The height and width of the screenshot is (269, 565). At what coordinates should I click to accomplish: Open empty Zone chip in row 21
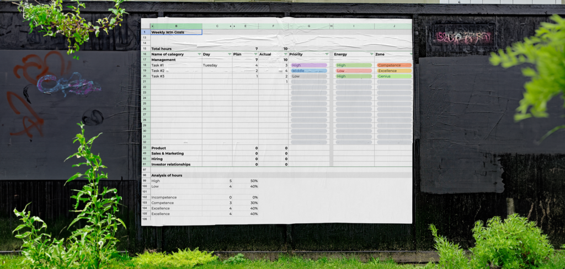click(x=394, y=82)
